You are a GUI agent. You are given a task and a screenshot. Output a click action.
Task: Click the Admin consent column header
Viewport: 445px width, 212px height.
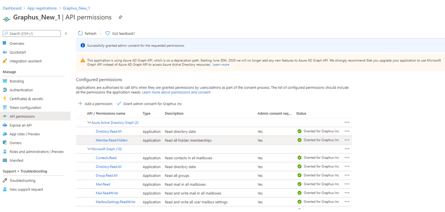[274, 114]
